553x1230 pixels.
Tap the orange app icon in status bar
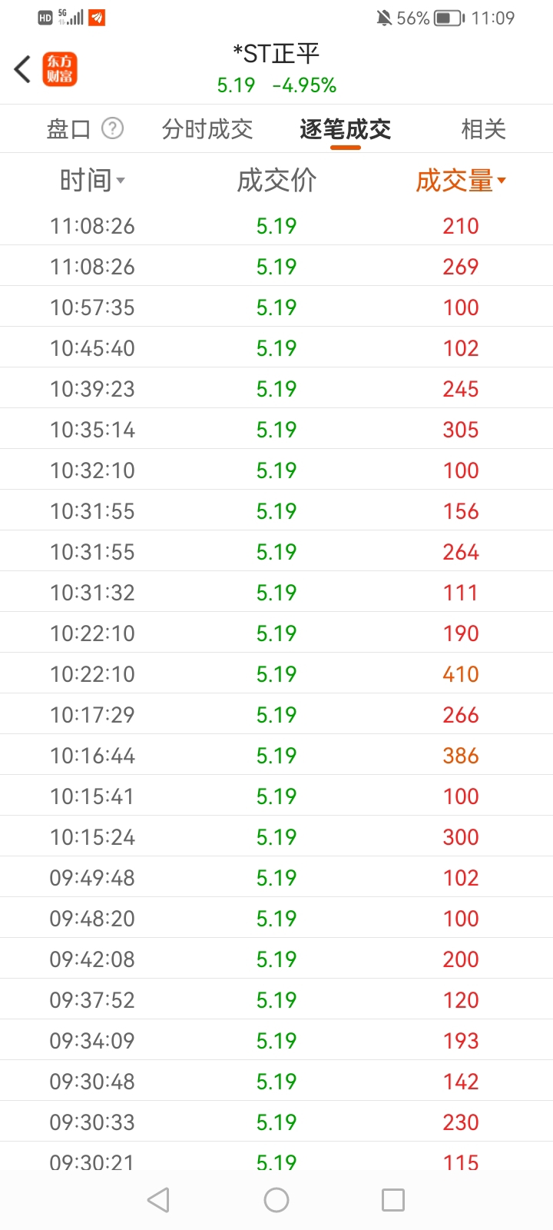point(97,18)
